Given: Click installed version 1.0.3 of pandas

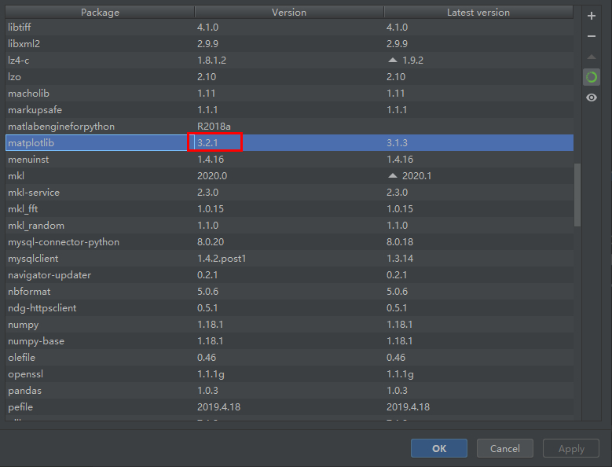Looking at the screenshot, I should click(x=207, y=391).
